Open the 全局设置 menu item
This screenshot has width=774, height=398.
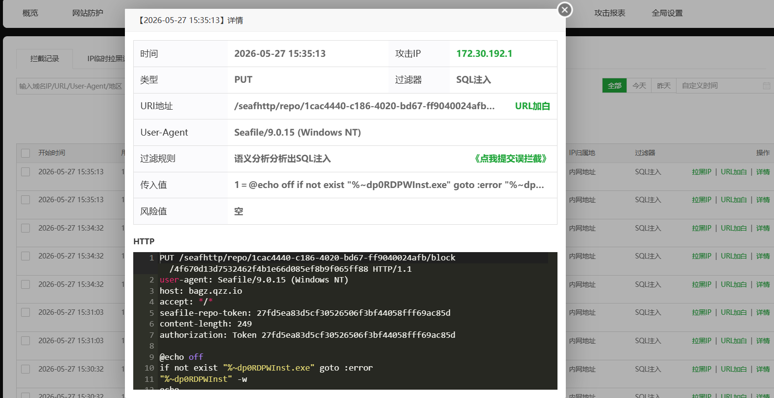(x=667, y=13)
